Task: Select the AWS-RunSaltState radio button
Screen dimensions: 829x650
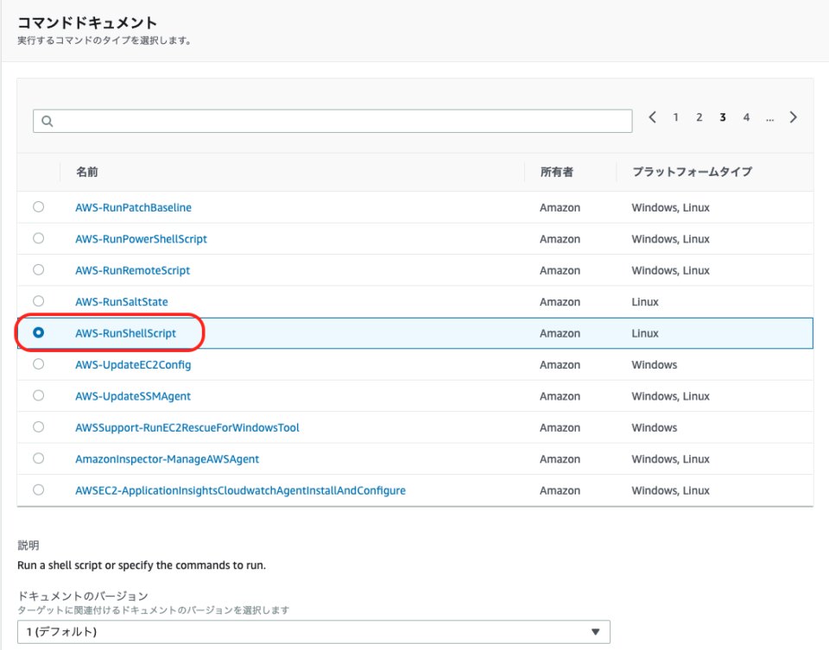Action: pyautogui.click(x=38, y=301)
